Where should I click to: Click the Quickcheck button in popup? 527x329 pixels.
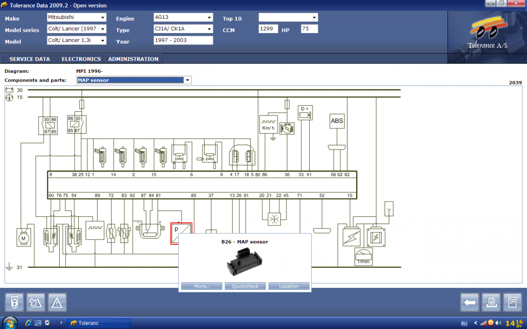tap(245, 286)
